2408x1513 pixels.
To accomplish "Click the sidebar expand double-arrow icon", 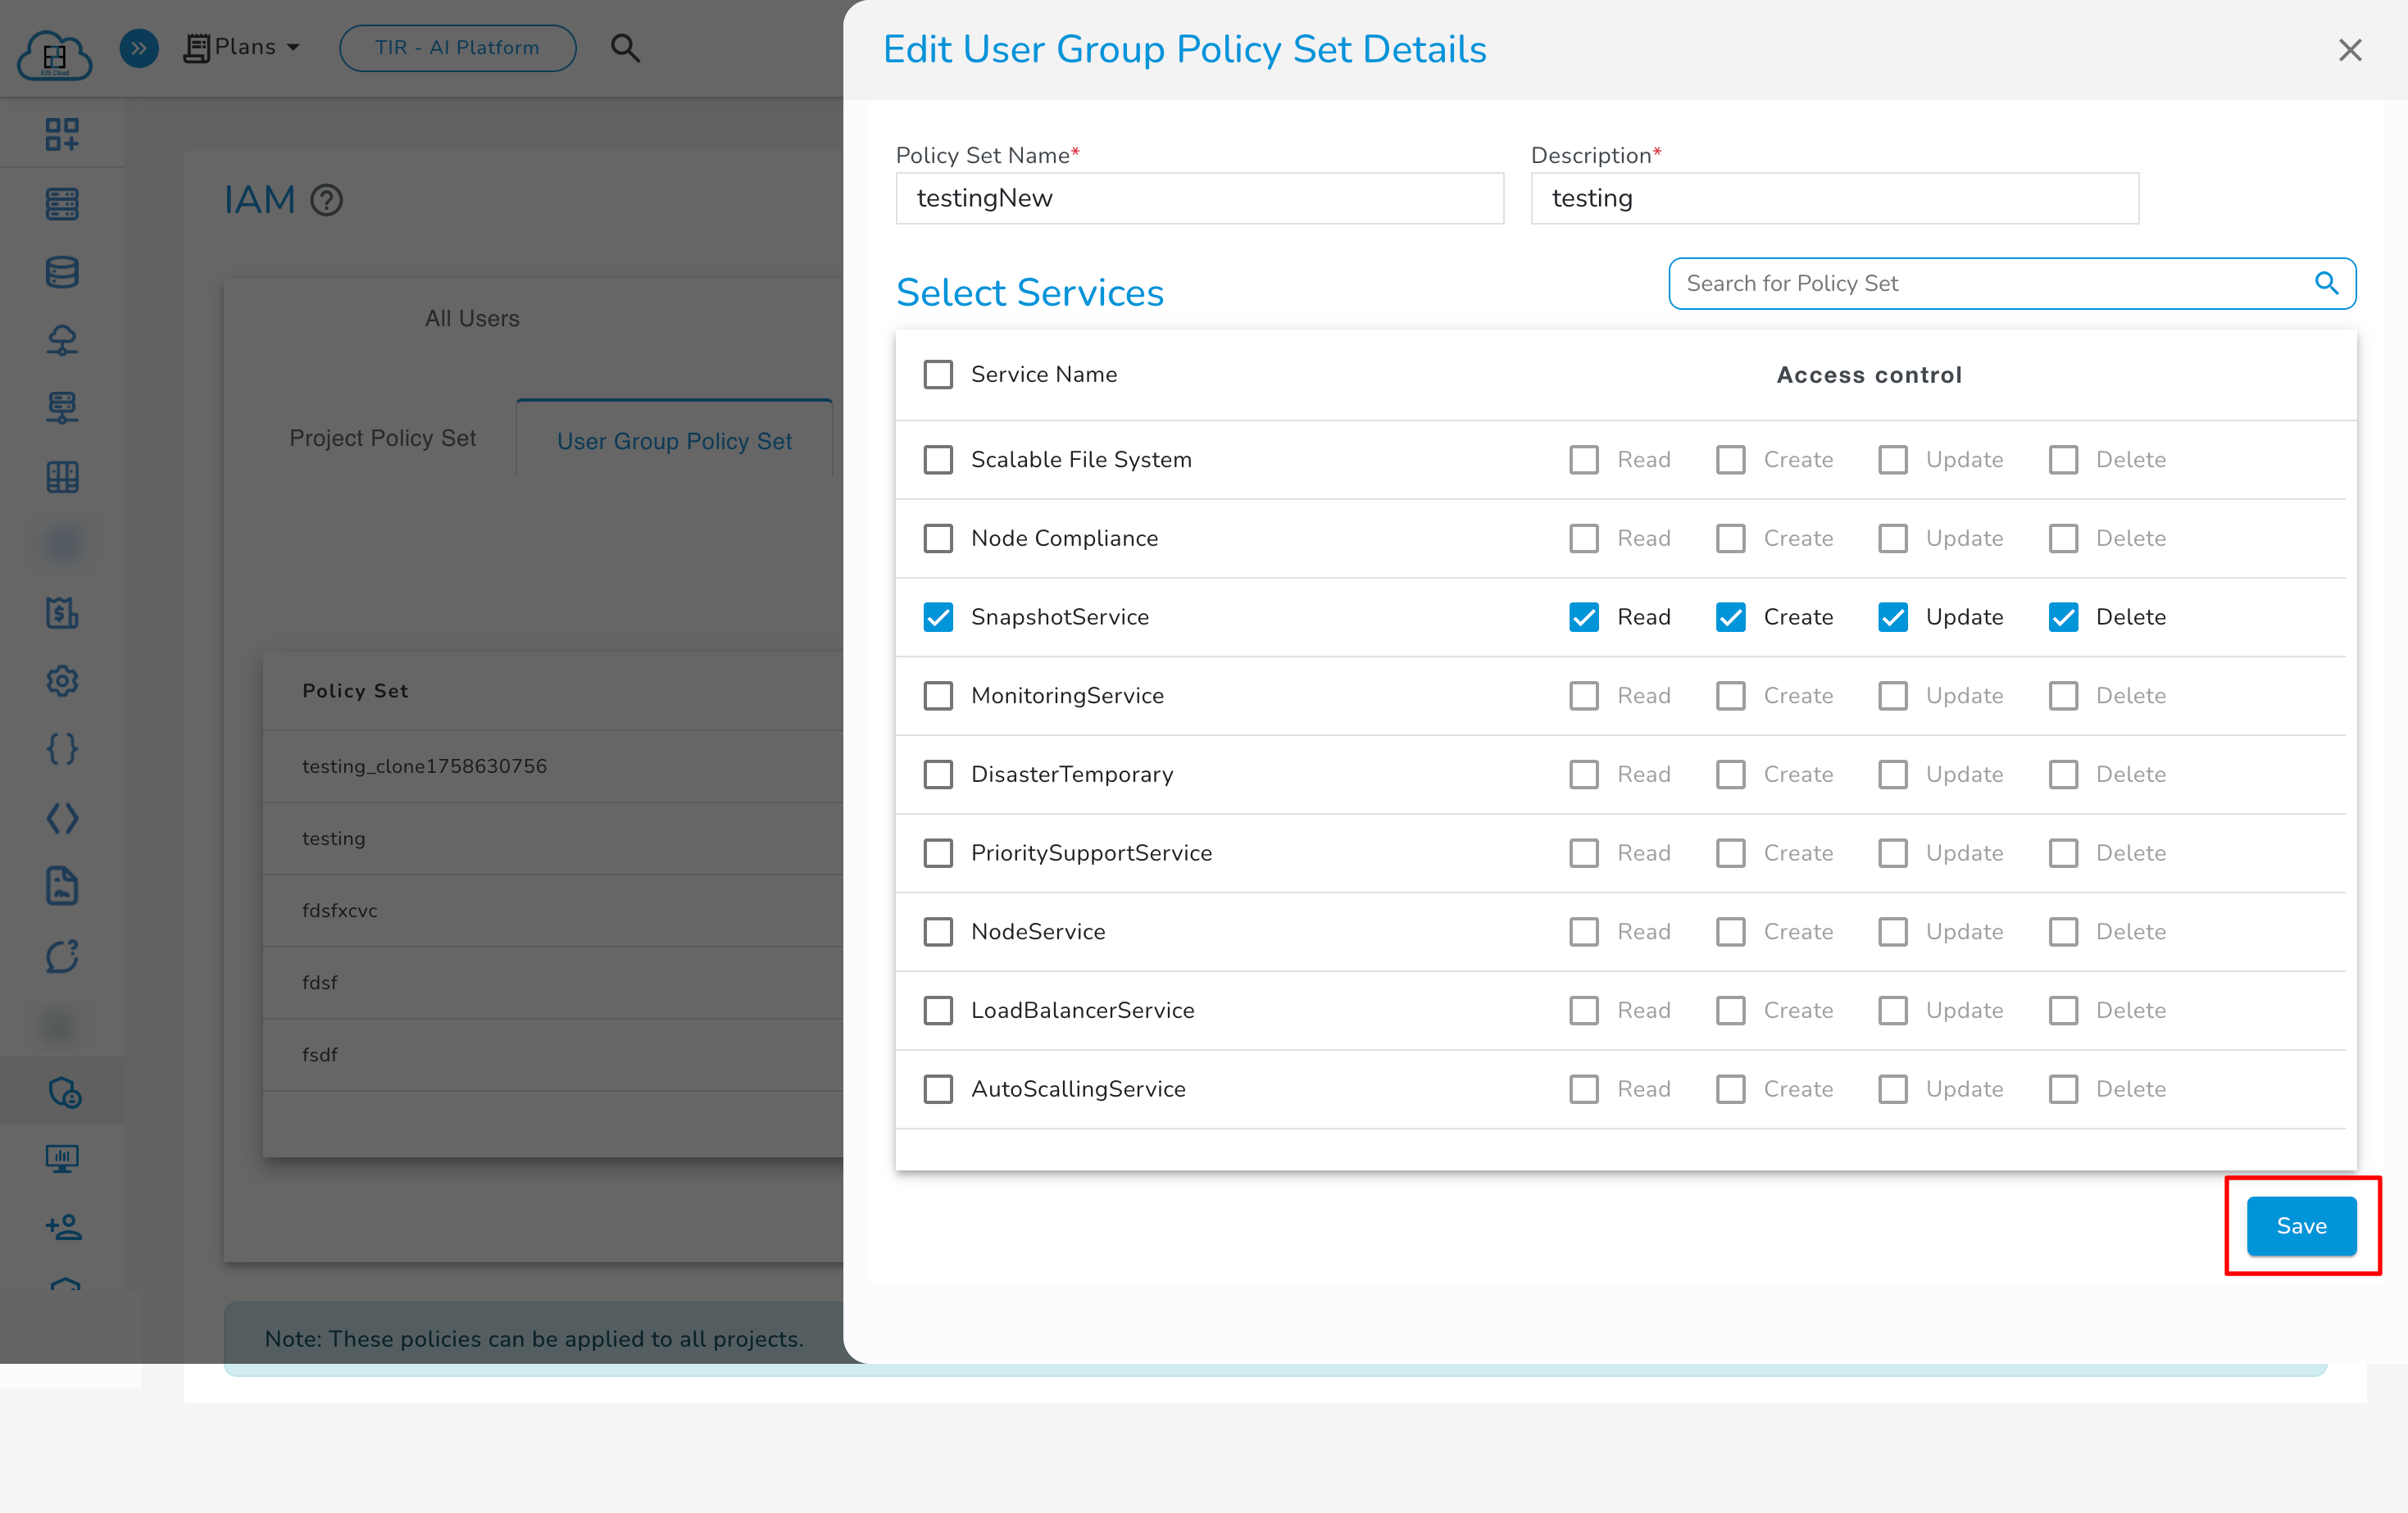I will tap(139, 47).
